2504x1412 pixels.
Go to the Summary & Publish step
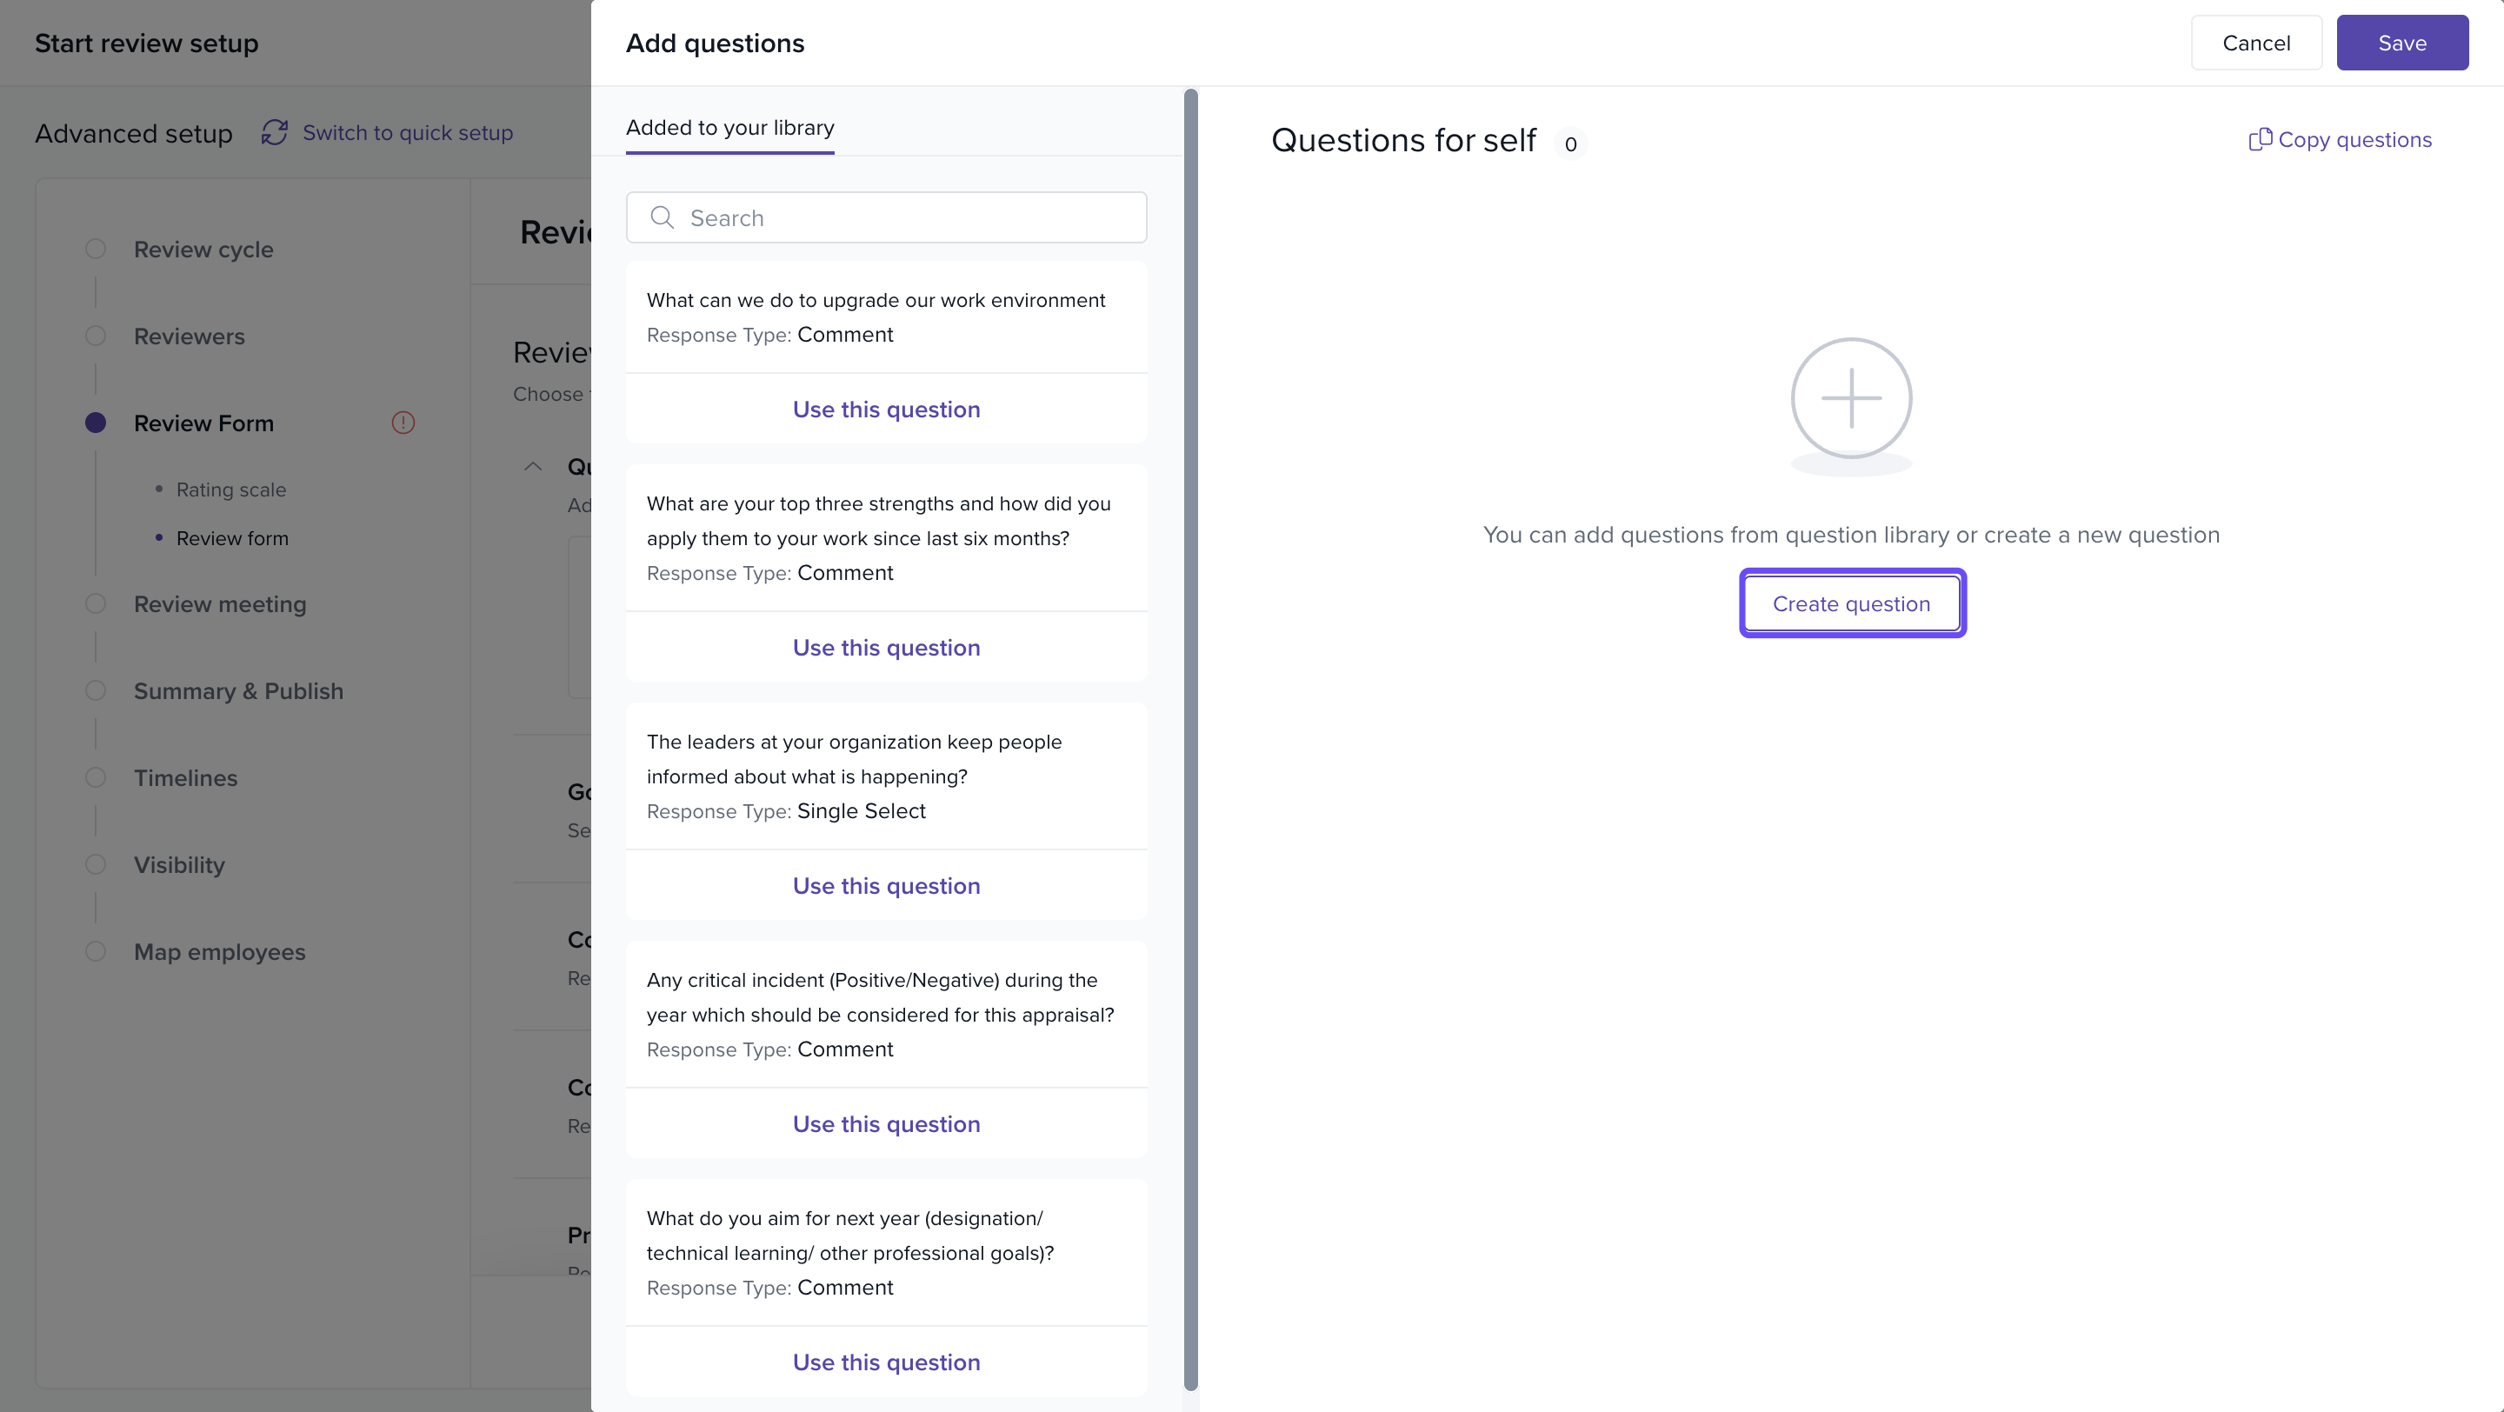(x=238, y=691)
